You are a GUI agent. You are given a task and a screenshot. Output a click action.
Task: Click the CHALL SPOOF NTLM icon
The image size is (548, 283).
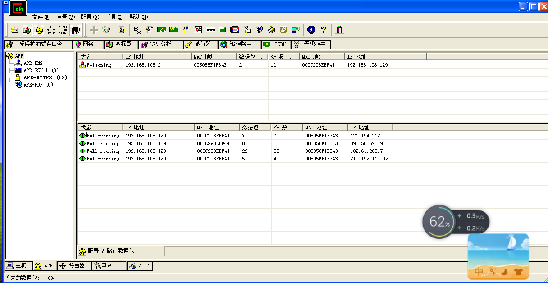coord(76,30)
